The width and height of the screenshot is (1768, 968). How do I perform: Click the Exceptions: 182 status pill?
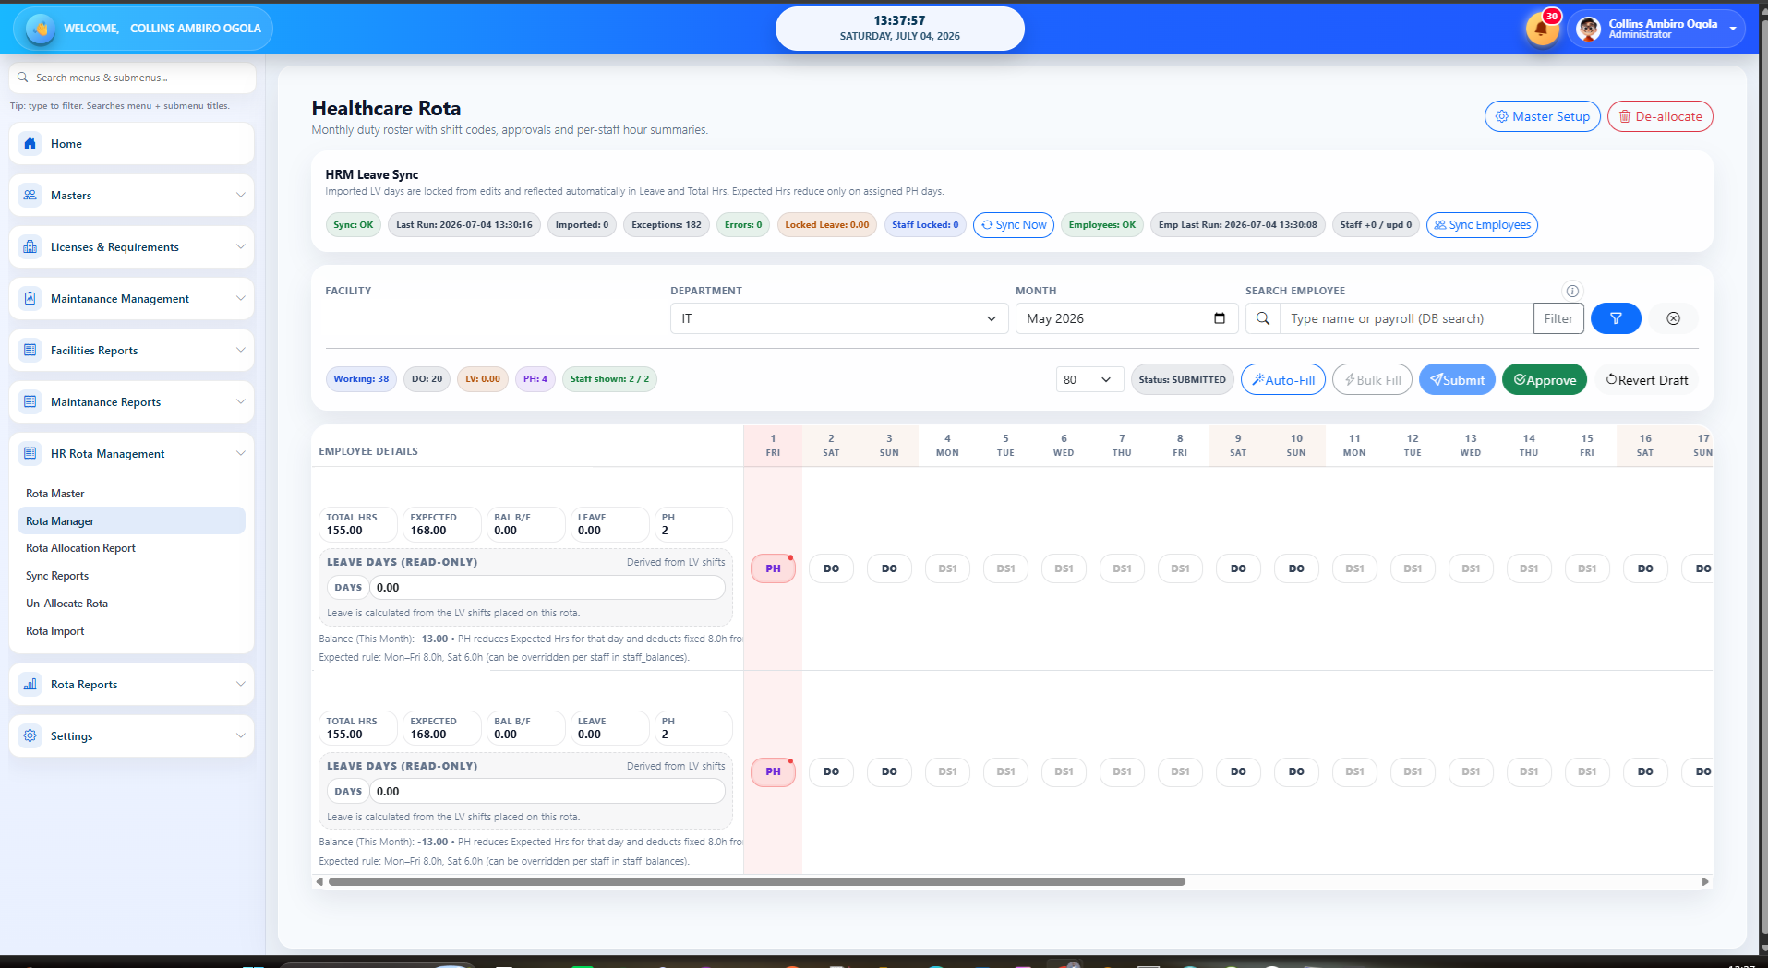(667, 224)
